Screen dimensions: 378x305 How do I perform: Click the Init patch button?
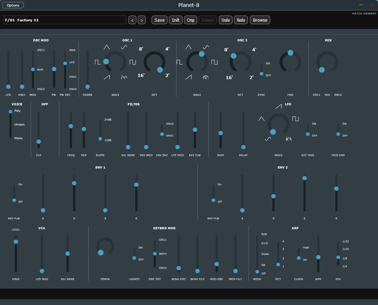coord(175,20)
